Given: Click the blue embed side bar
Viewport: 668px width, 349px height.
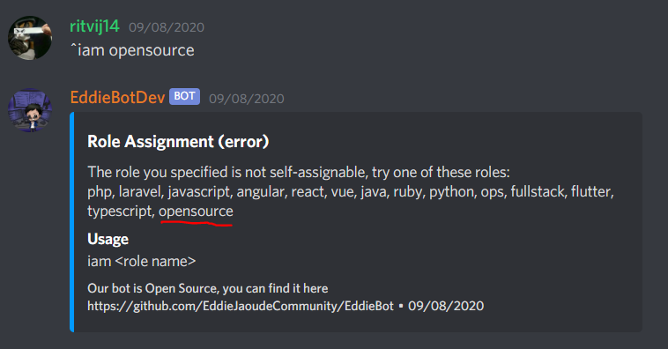Looking at the screenshot, I should point(72,222).
